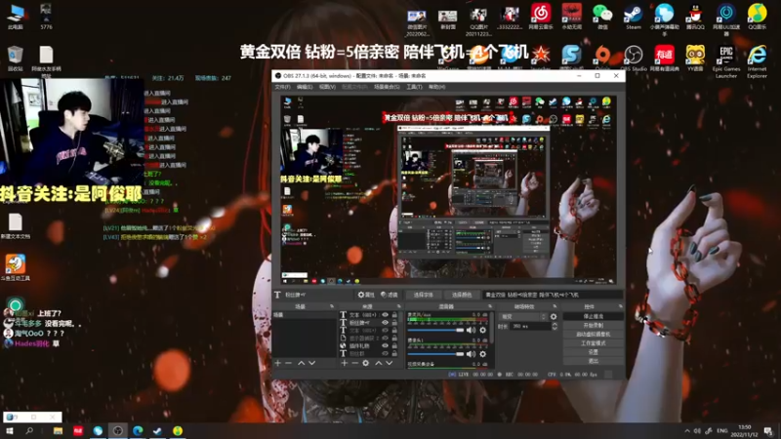
Task: Click 选择颜色 select color button
Action: (x=461, y=295)
